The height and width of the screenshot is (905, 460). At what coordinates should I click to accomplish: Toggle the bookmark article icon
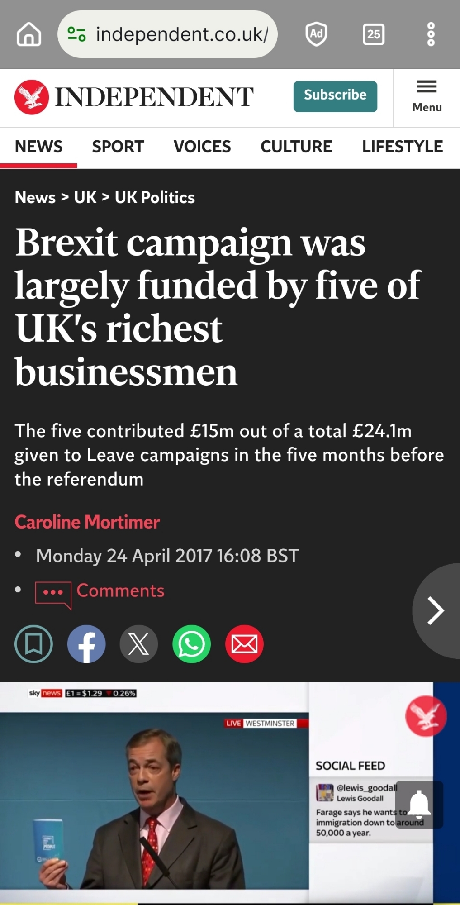34,644
